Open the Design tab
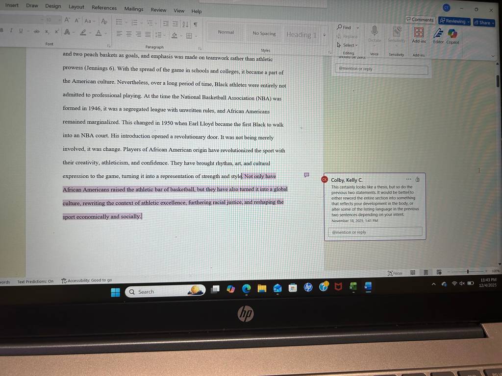Screen dimensions: 502x376 pos(53,6)
